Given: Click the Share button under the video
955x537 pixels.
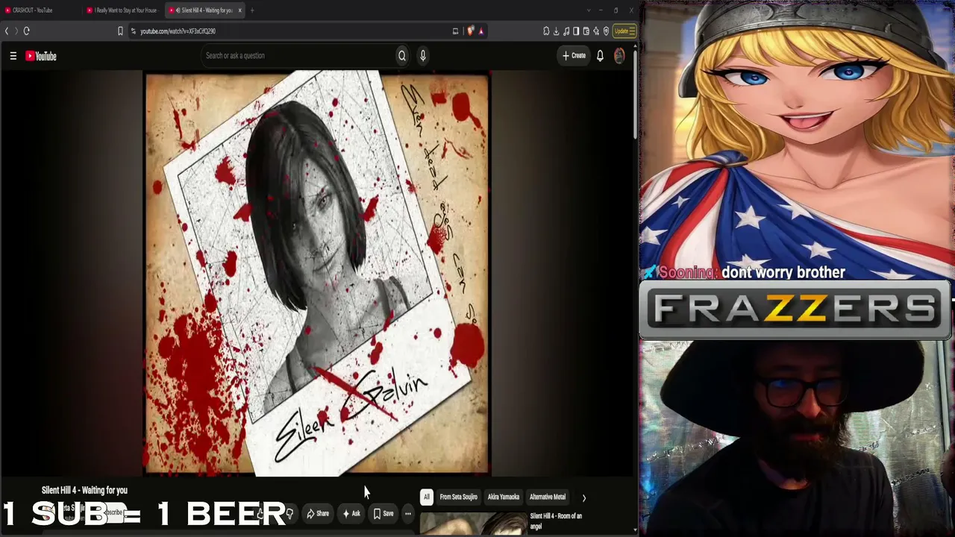Looking at the screenshot, I should point(318,513).
